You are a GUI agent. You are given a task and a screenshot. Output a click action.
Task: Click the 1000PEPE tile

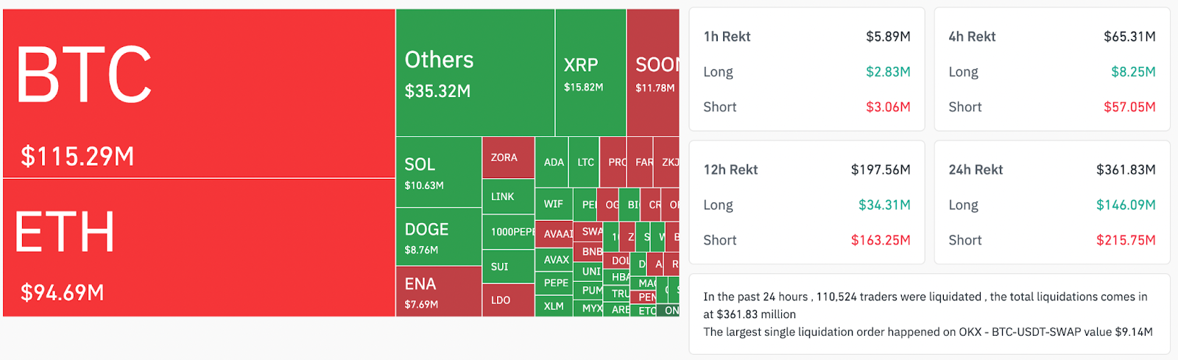coord(508,232)
